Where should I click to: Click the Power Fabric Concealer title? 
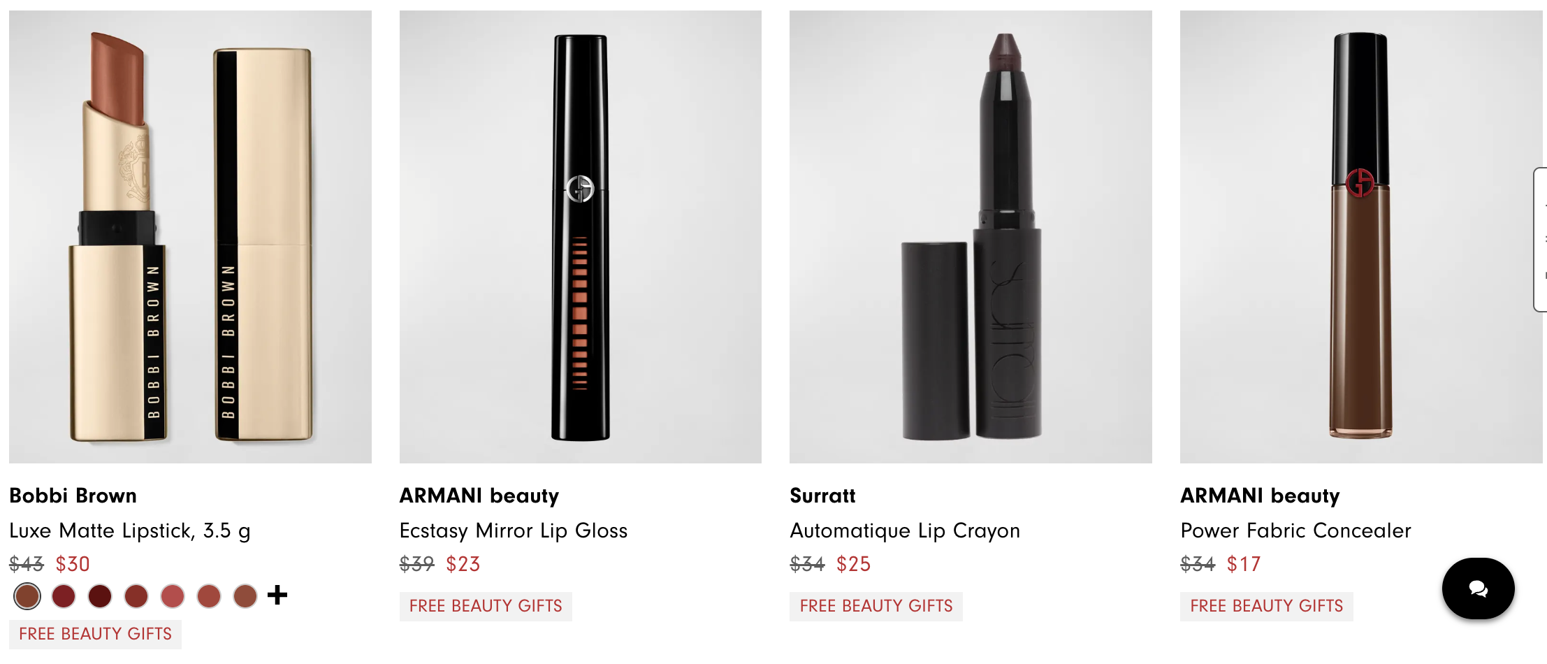tap(1295, 531)
